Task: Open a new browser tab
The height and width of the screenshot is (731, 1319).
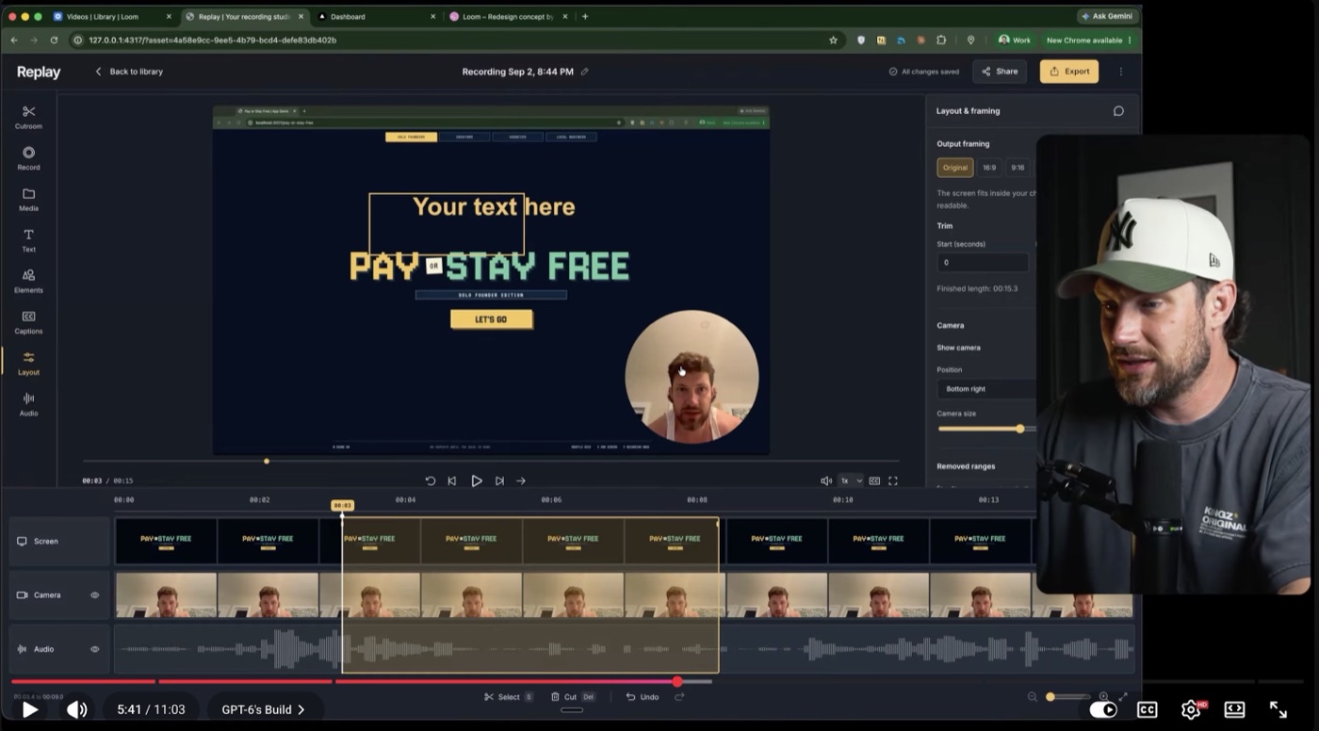Action: click(585, 16)
